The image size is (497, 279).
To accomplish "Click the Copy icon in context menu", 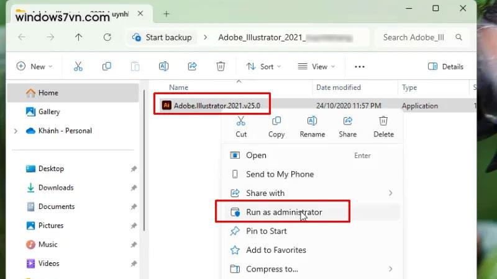I will pos(276,122).
